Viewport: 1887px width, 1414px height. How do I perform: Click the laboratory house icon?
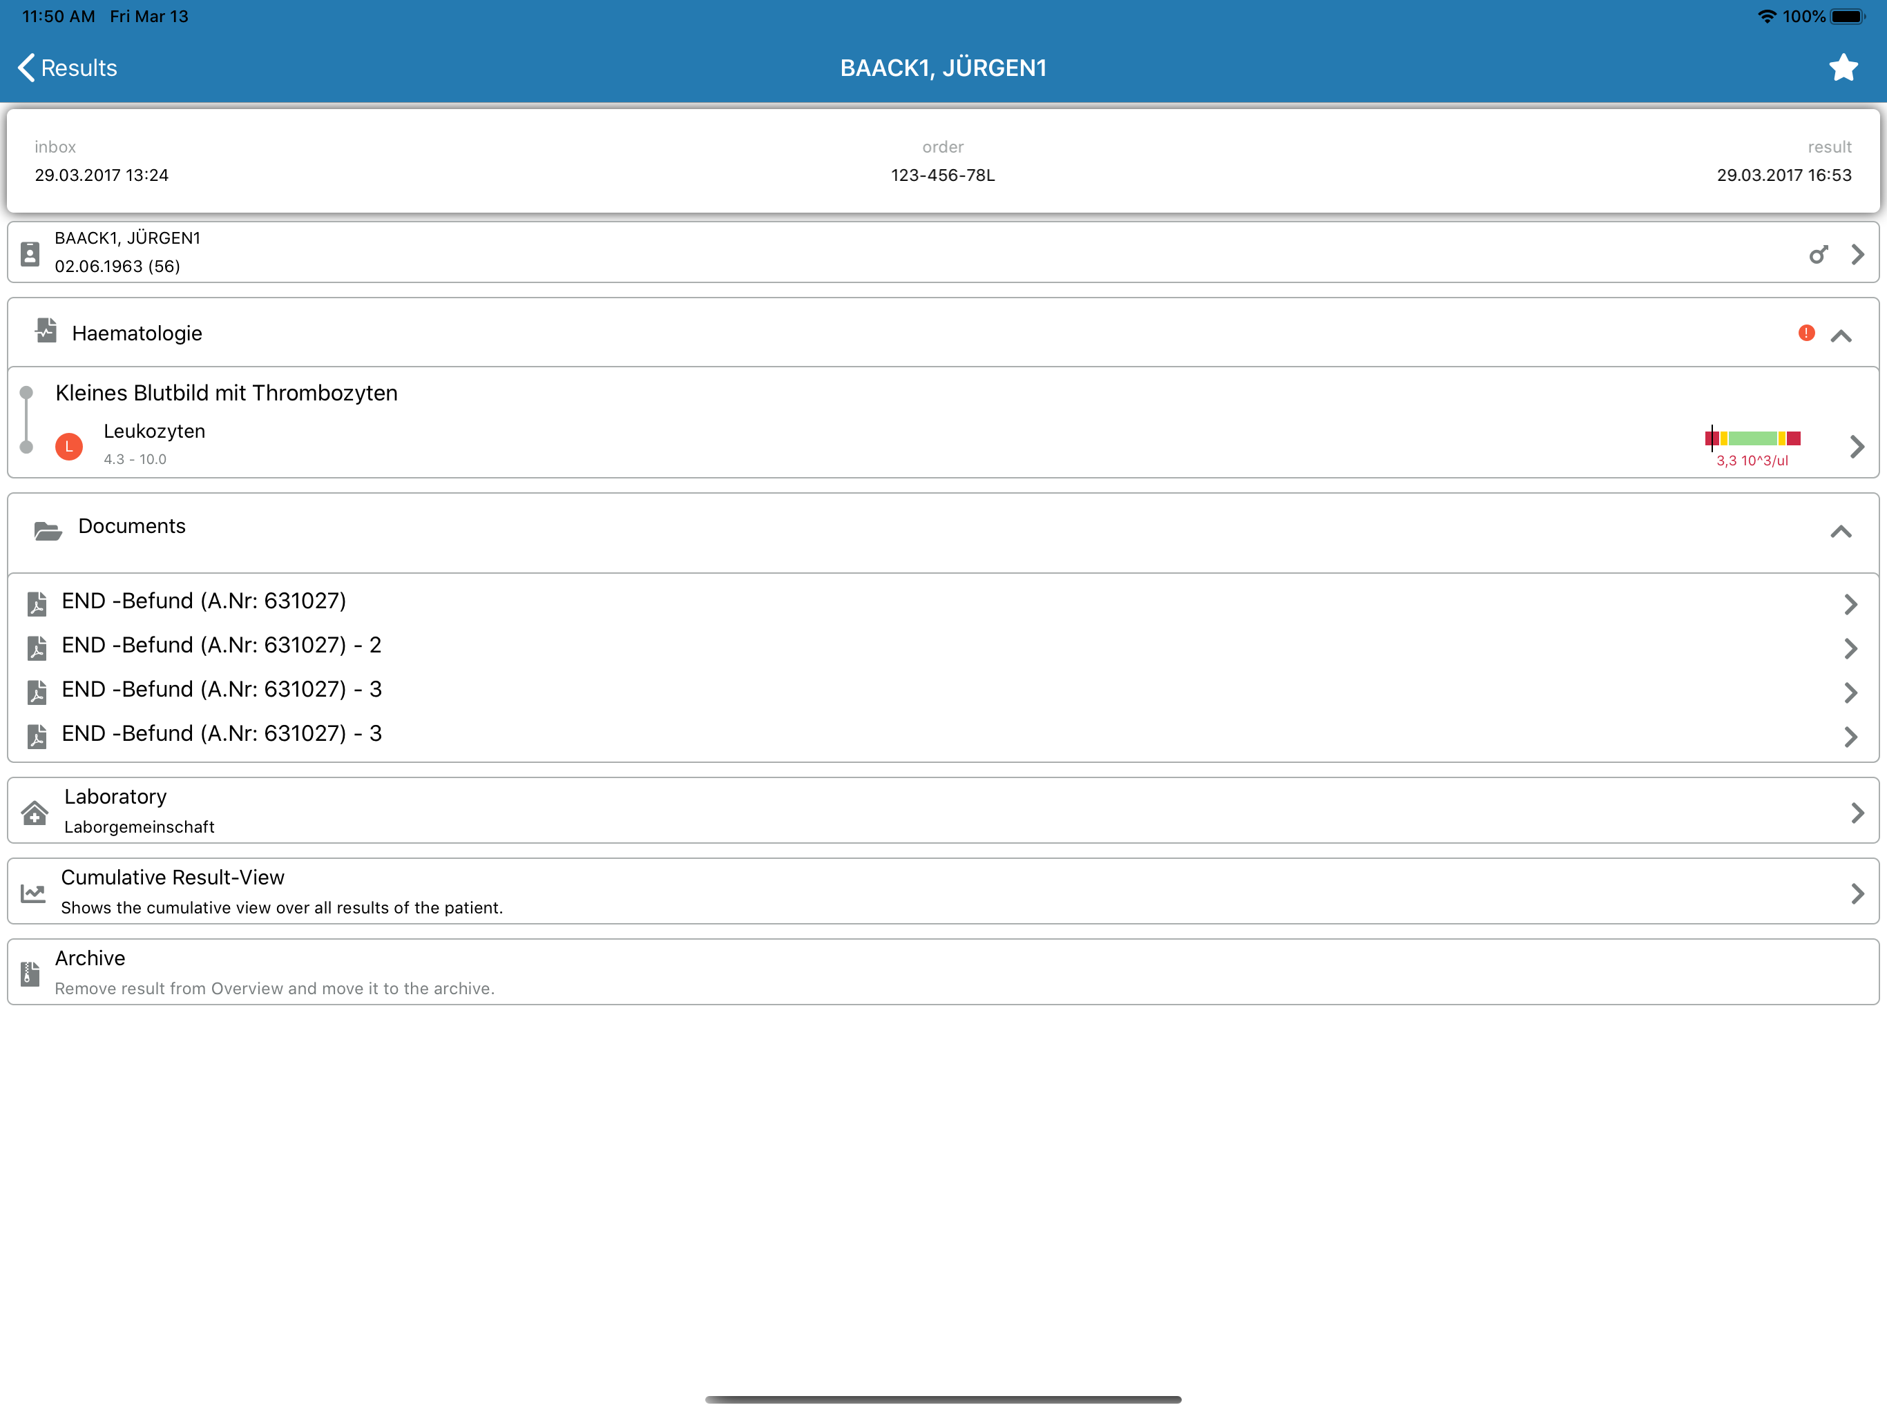[34, 813]
